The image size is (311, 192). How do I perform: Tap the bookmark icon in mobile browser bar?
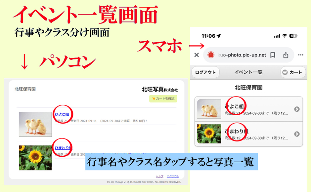(273, 55)
